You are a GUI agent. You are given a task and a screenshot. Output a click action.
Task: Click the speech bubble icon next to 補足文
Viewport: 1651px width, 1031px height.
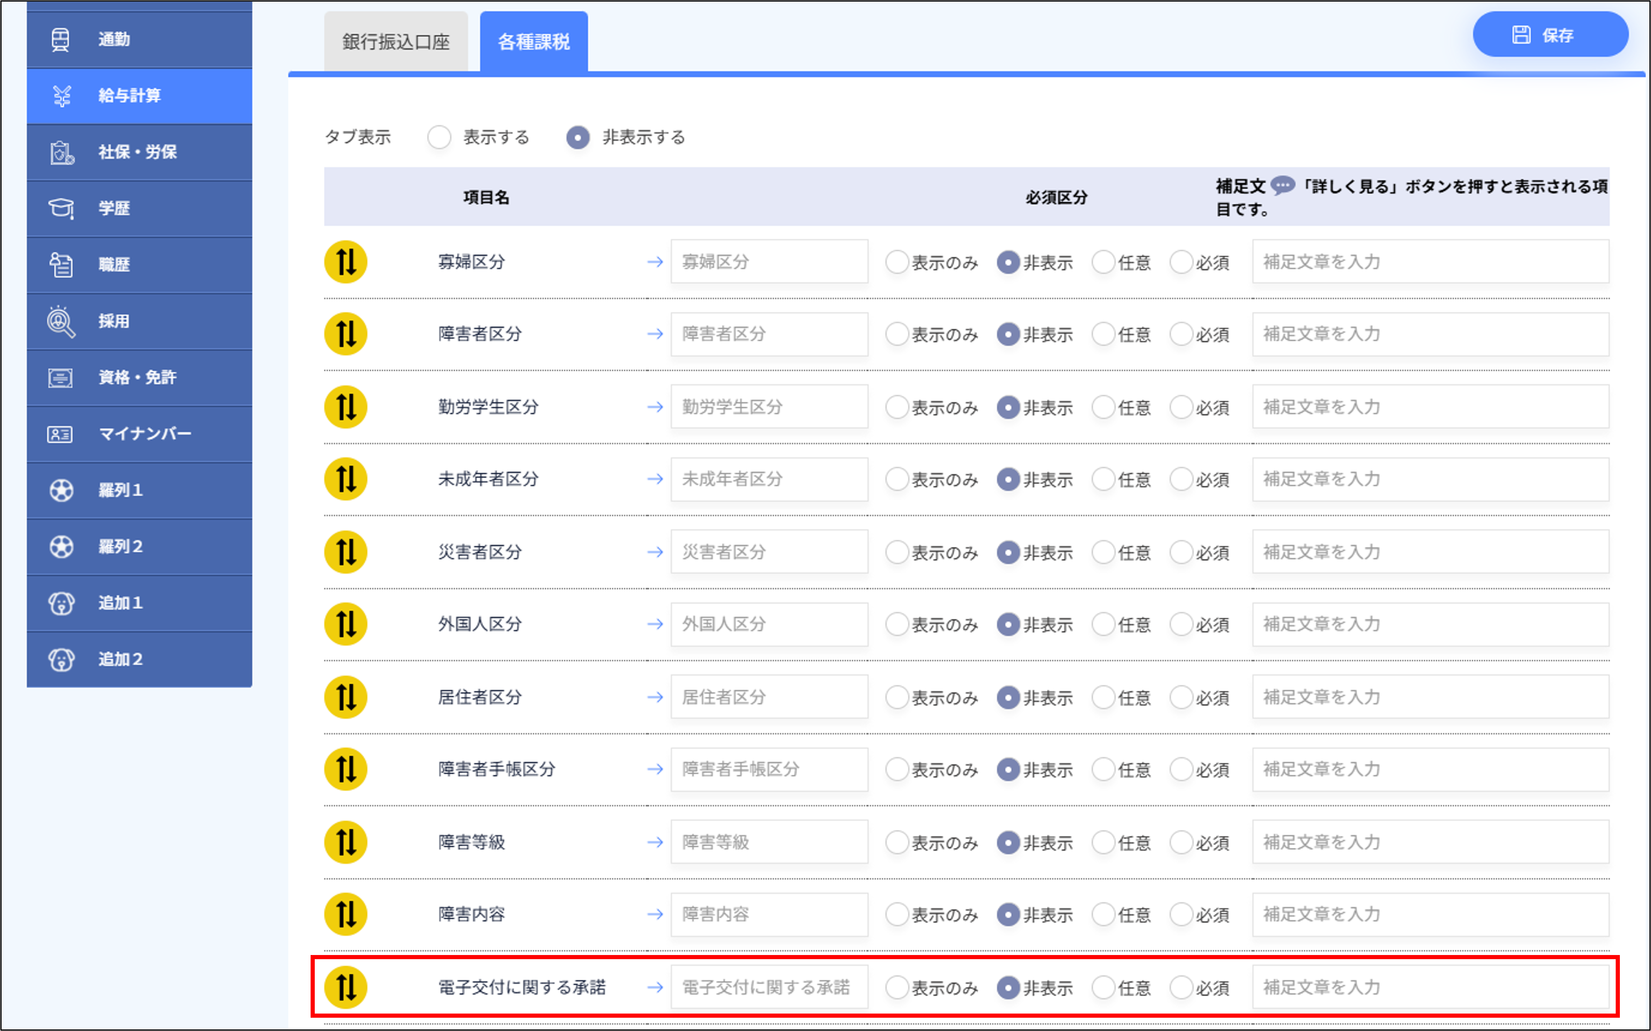pyautogui.click(x=1282, y=186)
